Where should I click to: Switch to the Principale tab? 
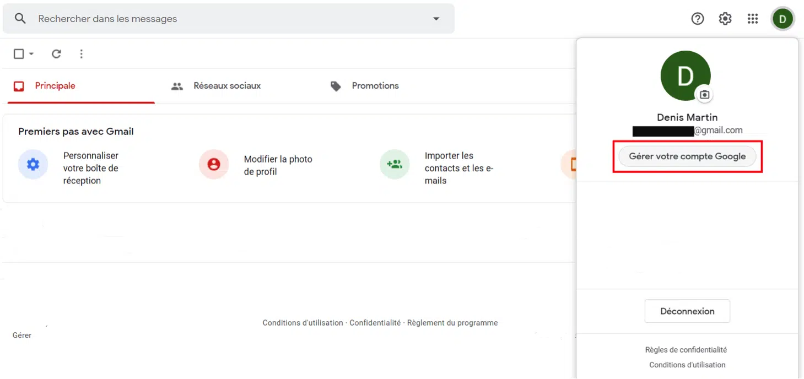(81, 86)
